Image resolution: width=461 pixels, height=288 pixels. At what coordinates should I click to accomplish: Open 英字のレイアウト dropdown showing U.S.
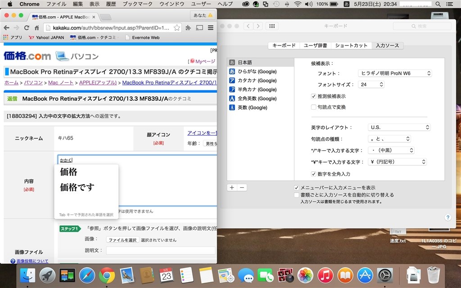tap(399, 127)
